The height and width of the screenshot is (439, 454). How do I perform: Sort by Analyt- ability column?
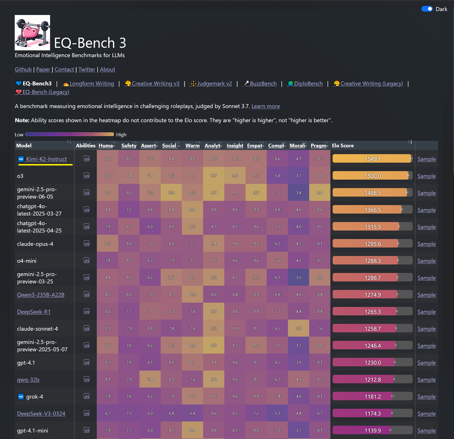[x=213, y=145]
